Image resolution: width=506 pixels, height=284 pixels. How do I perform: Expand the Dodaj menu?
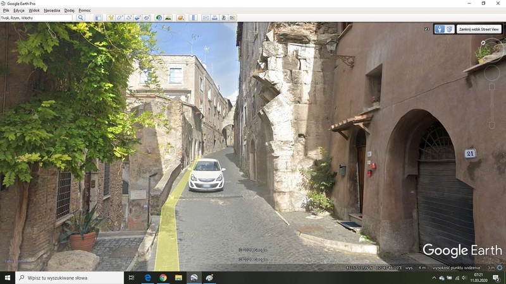(70, 11)
